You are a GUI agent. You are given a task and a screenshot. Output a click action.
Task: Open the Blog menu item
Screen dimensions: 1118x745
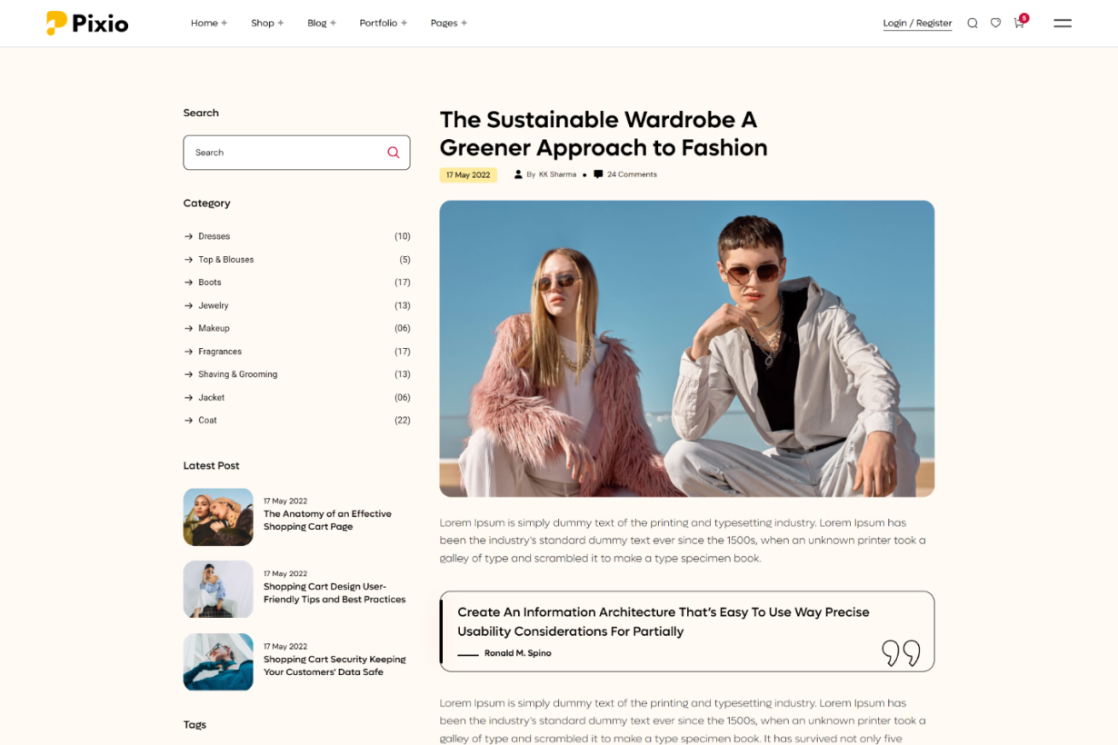pyautogui.click(x=321, y=23)
